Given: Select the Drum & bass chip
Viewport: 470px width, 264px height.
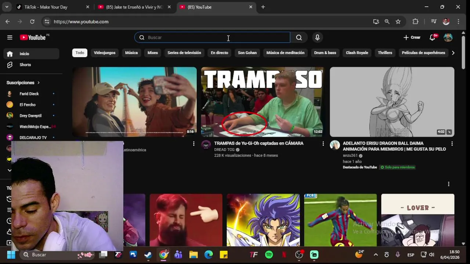Looking at the screenshot, I should (x=325, y=53).
